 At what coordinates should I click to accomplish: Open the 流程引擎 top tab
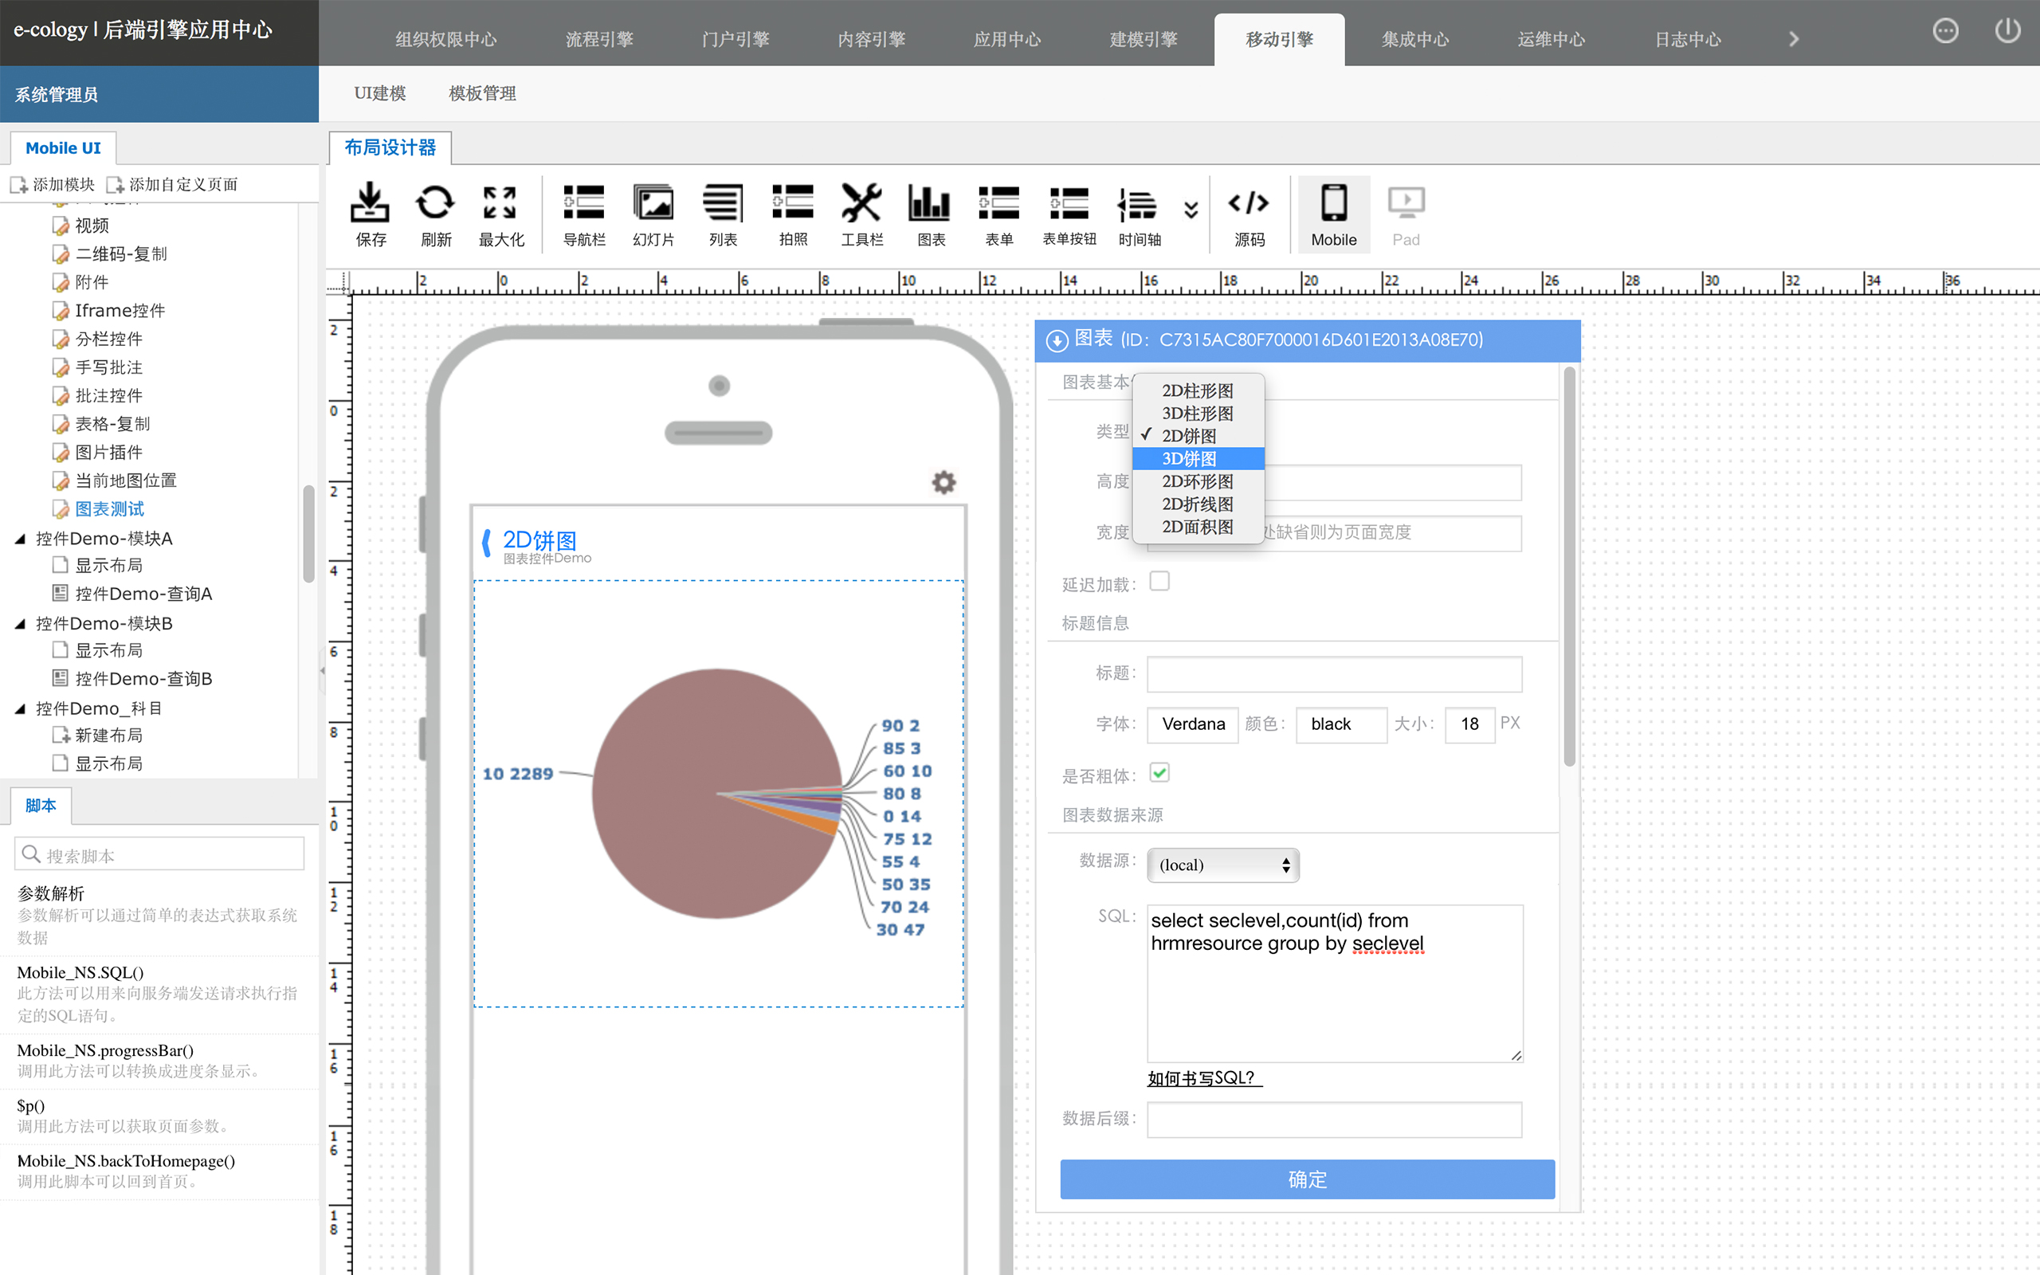point(599,40)
